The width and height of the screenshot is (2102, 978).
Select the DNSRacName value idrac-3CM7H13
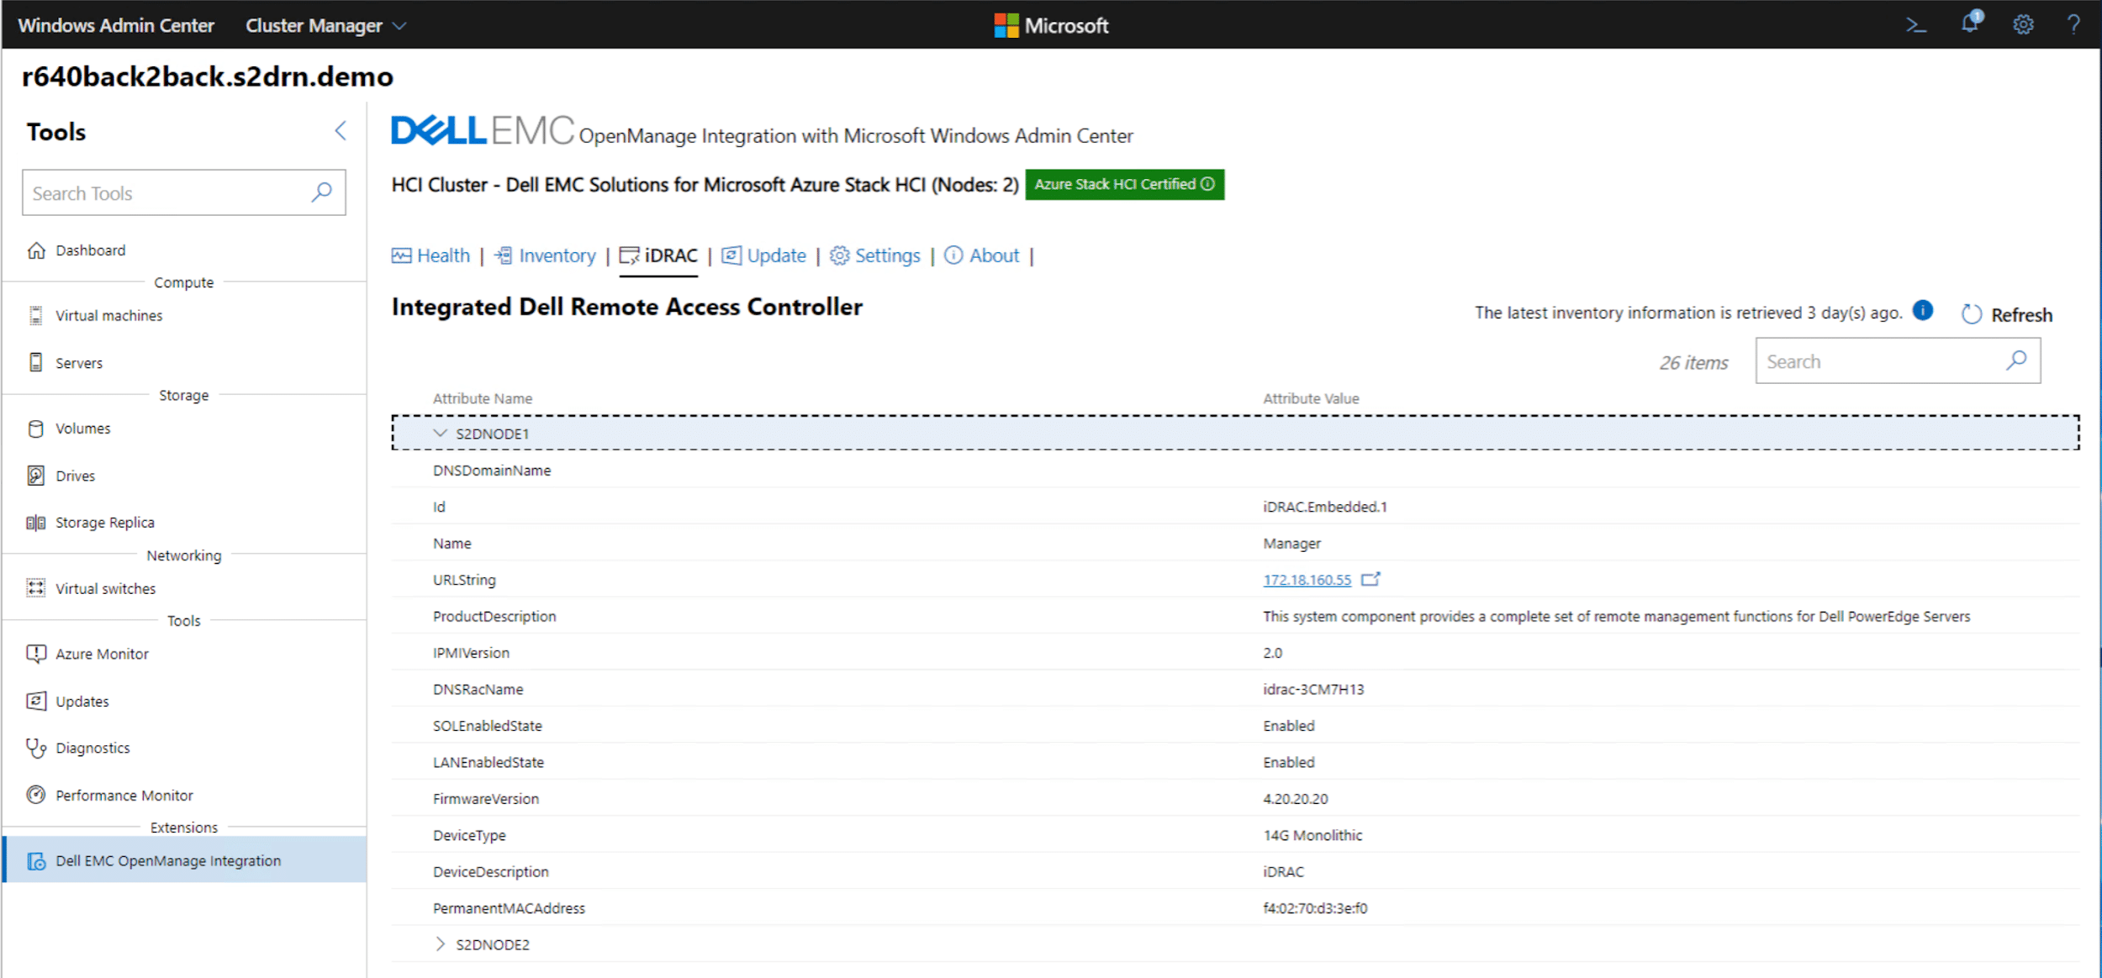[1313, 690]
